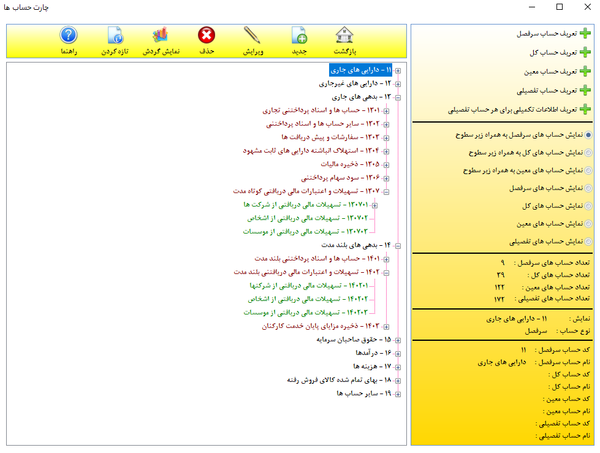
Task: Click green plus for تعریف حساب تفضیلی
Action: (x=585, y=91)
